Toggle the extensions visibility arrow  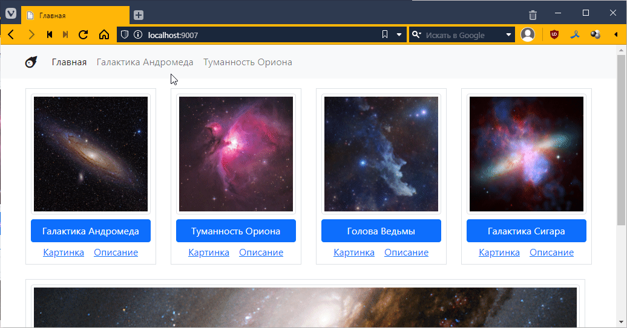tap(616, 35)
